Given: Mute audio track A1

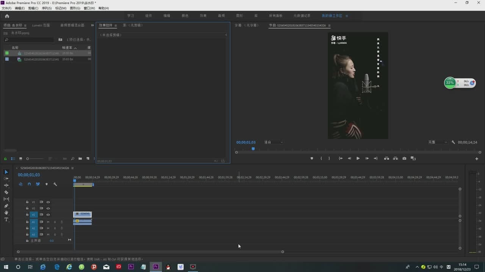Looking at the screenshot, I should click(x=48, y=222).
